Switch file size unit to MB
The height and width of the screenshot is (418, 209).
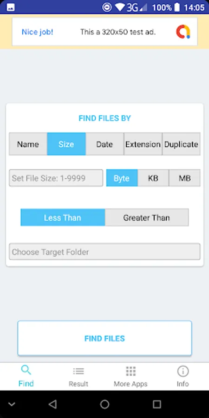[184, 178]
